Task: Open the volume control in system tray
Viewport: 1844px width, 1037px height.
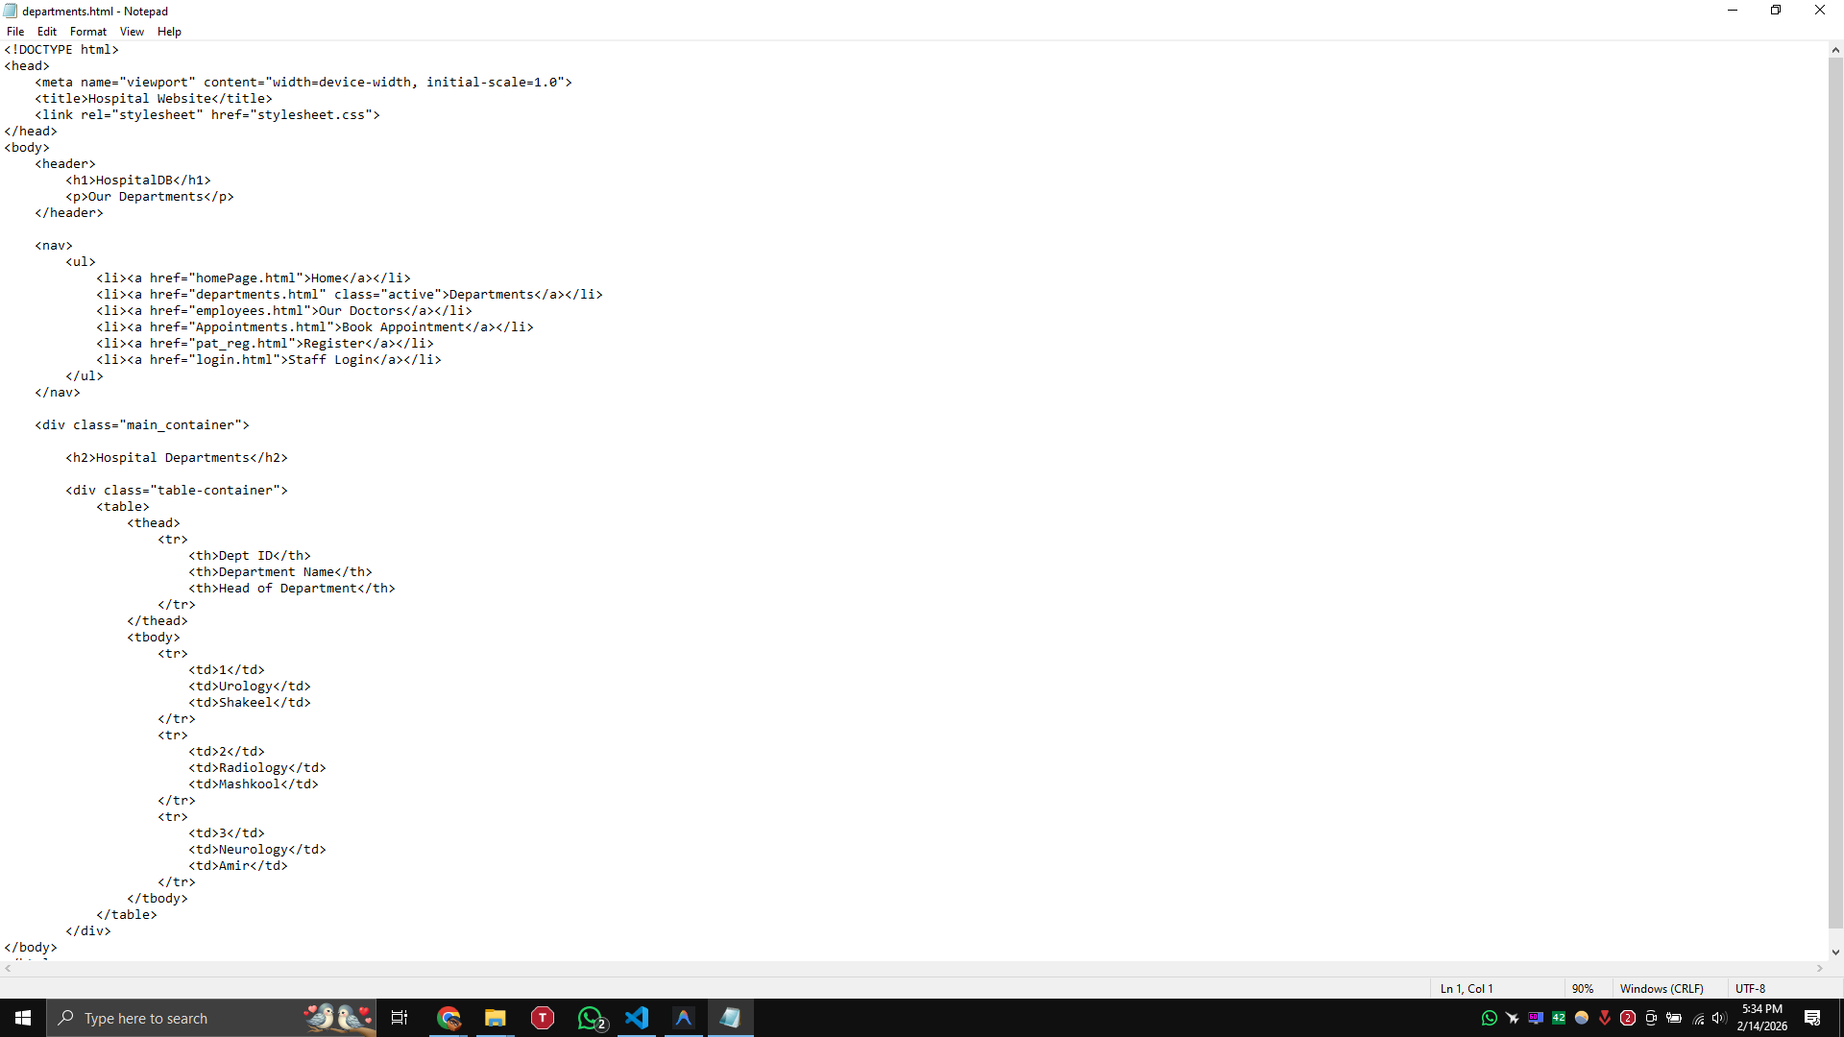Action: click(1719, 1018)
